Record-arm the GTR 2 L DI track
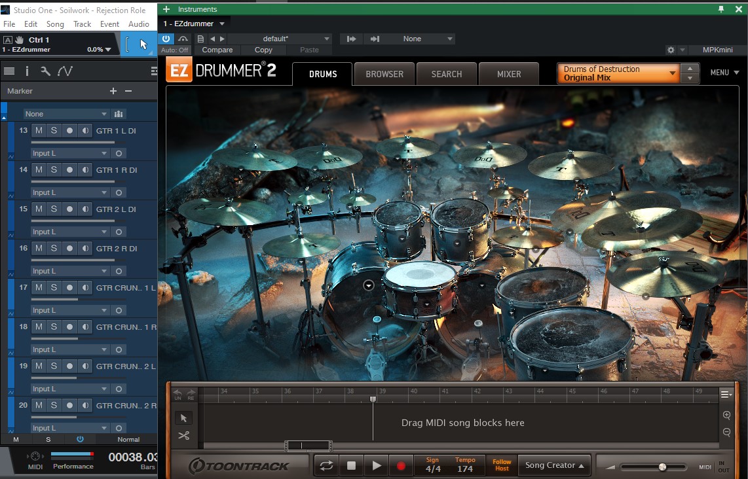The width and height of the screenshot is (748, 479). coord(69,209)
